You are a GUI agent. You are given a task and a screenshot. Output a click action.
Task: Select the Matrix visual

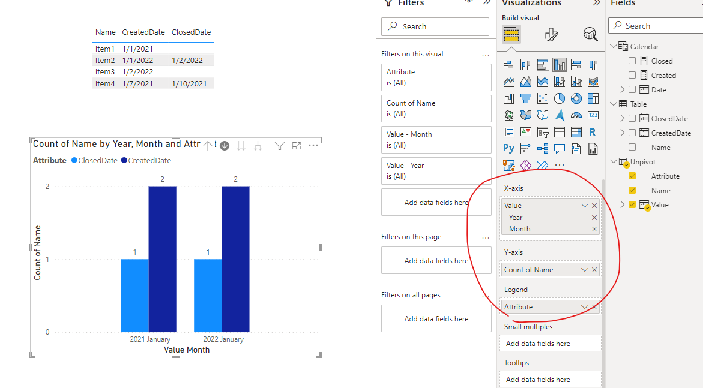(x=576, y=132)
